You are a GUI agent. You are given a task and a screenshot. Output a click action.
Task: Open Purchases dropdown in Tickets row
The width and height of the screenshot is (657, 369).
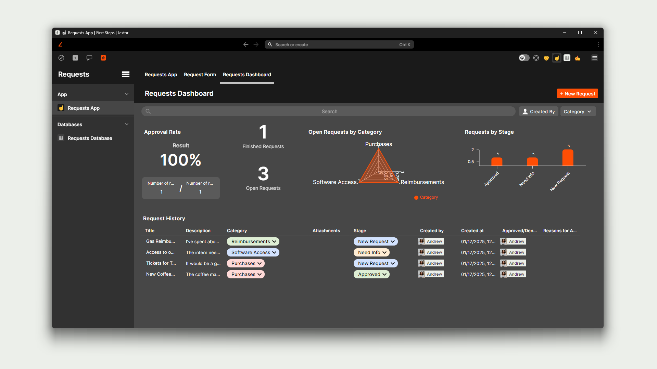245,263
